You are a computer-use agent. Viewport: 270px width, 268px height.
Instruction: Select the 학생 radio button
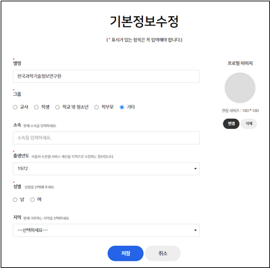coord(36,107)
